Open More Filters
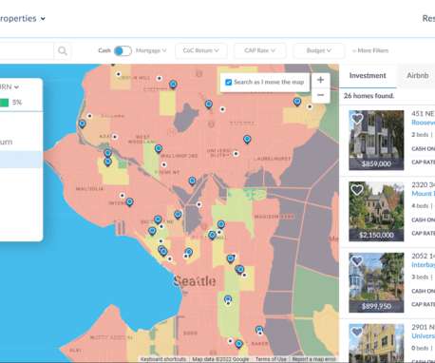Viewport: 435px width, 363px height. point(370,50)
